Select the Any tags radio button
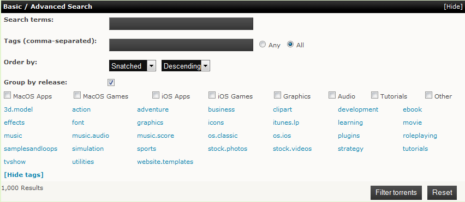The height and width of the screenshot is (202, 465). 263,44
